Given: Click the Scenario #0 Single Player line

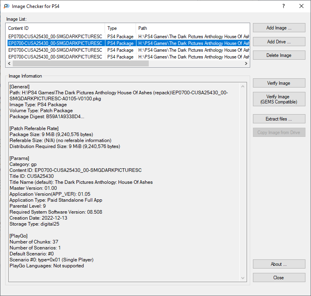Looking at the screenshot, I should tap(51, 260).
